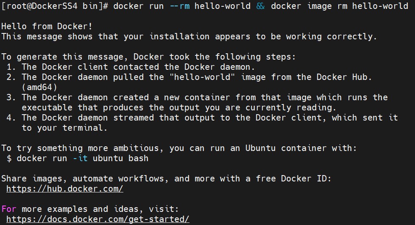
Task: Click the && operator in the command line
Action: [260, 6]
